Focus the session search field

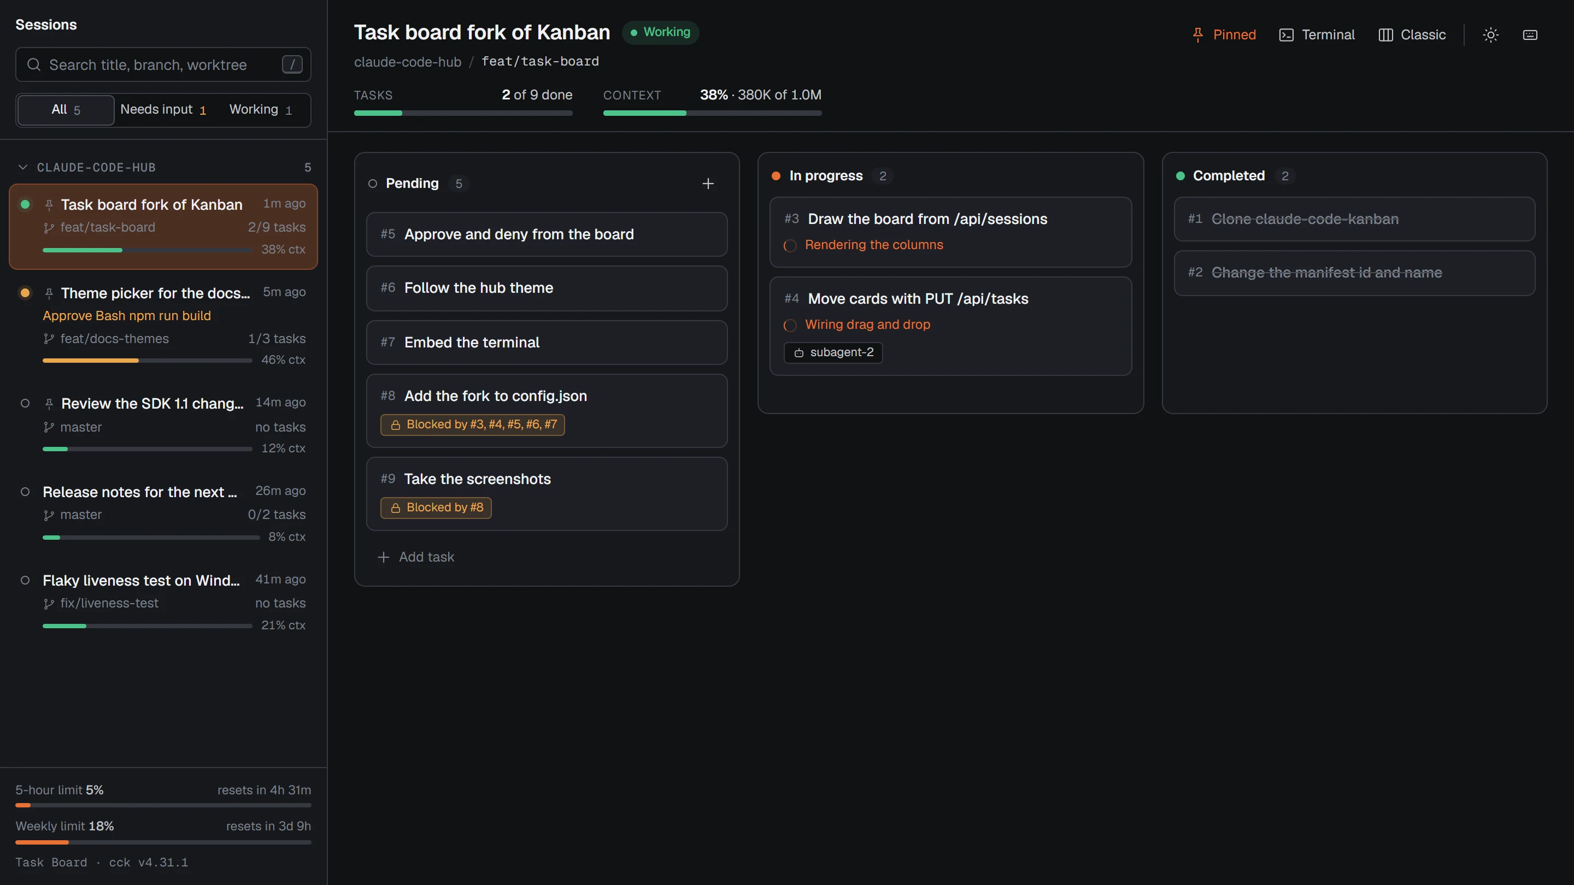click(163, 65)
